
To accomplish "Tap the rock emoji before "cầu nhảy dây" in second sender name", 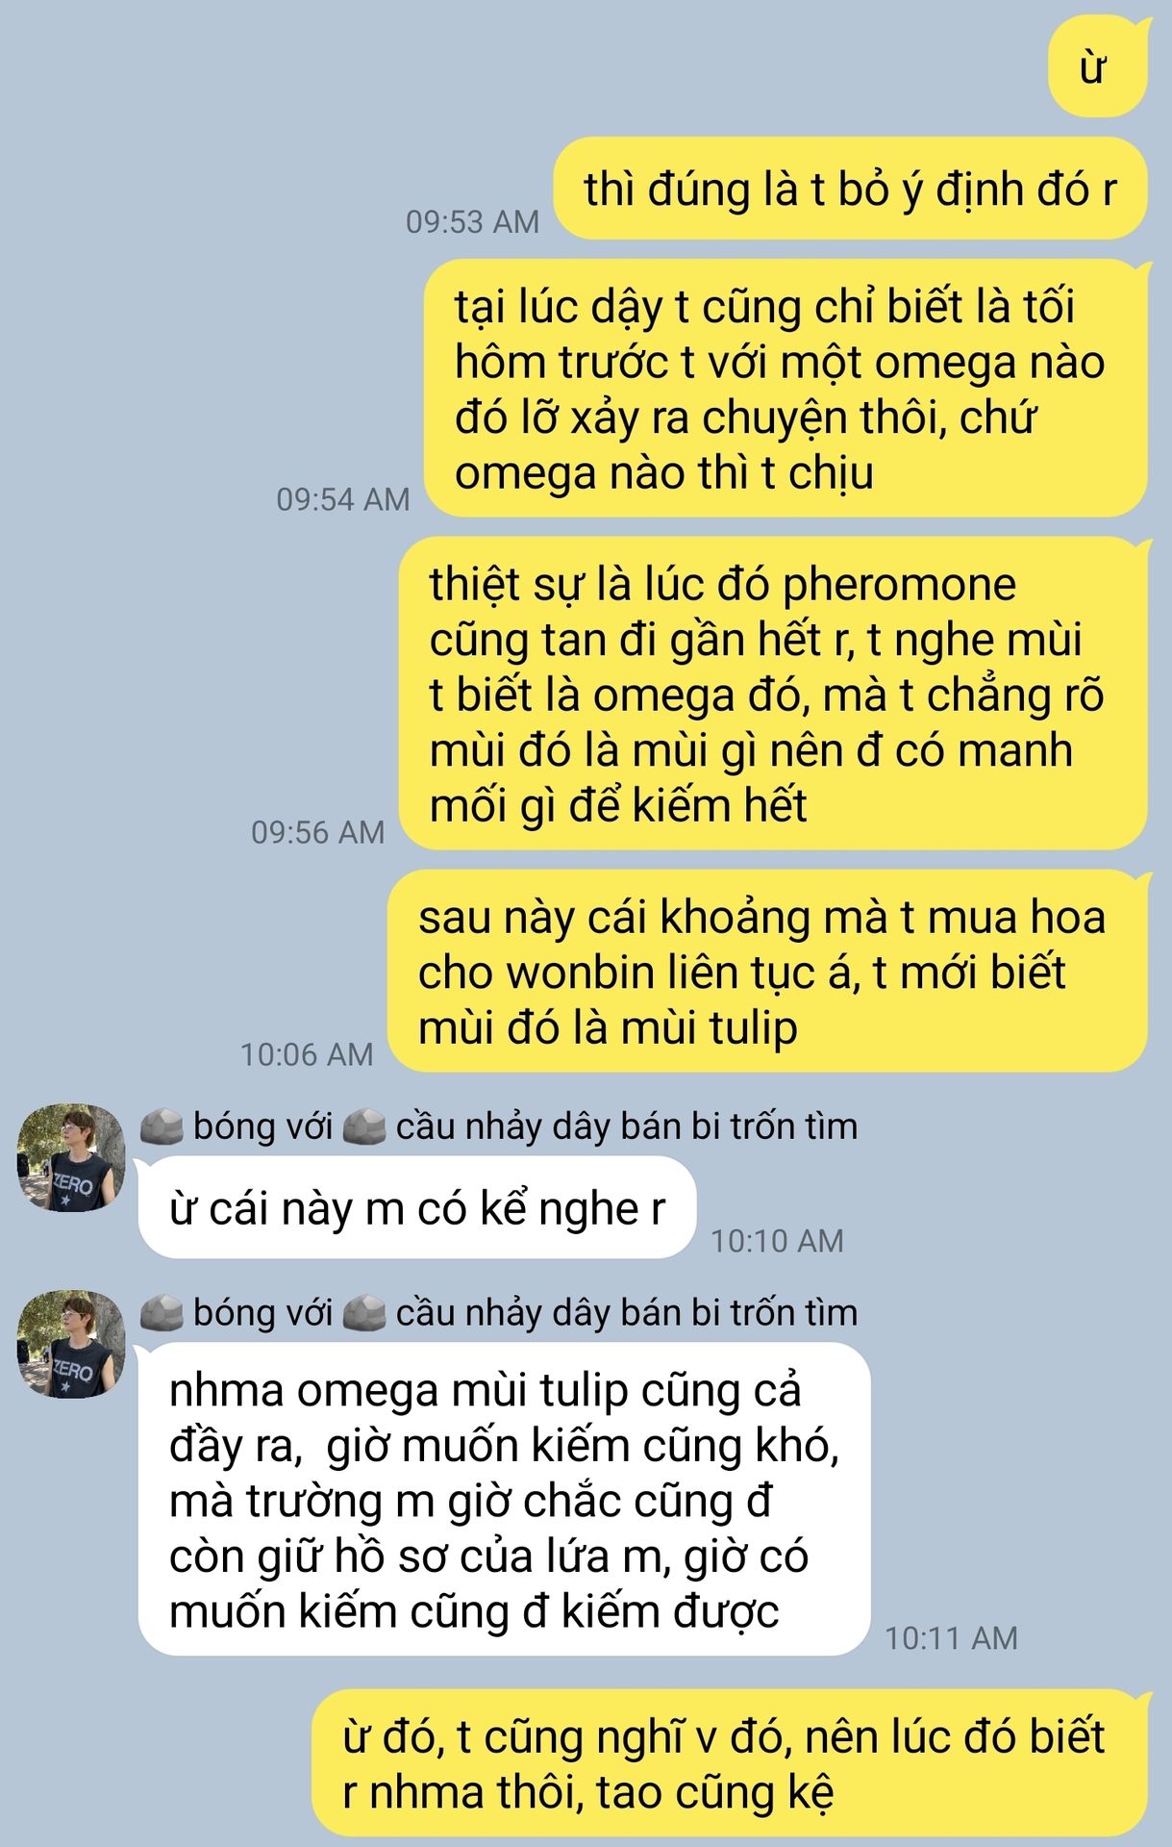I will click(x=364, y=1313).
